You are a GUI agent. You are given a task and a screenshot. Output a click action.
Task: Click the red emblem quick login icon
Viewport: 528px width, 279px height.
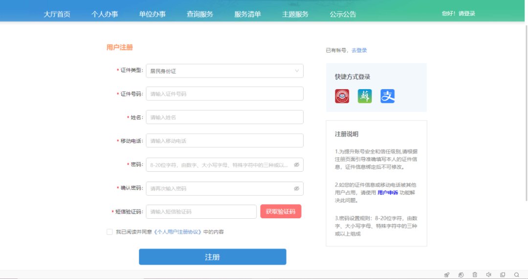[342, 96]
